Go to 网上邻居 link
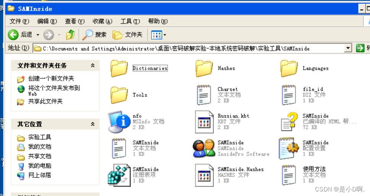This screenshot has height=196, width=370. click(40, 175)
